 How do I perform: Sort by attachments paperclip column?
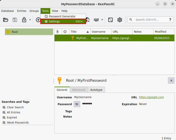pos(57,32)
